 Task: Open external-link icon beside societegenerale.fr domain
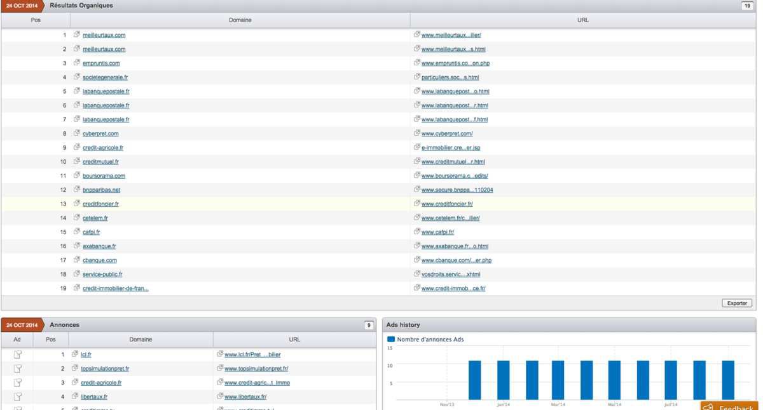tap(76, 77)
